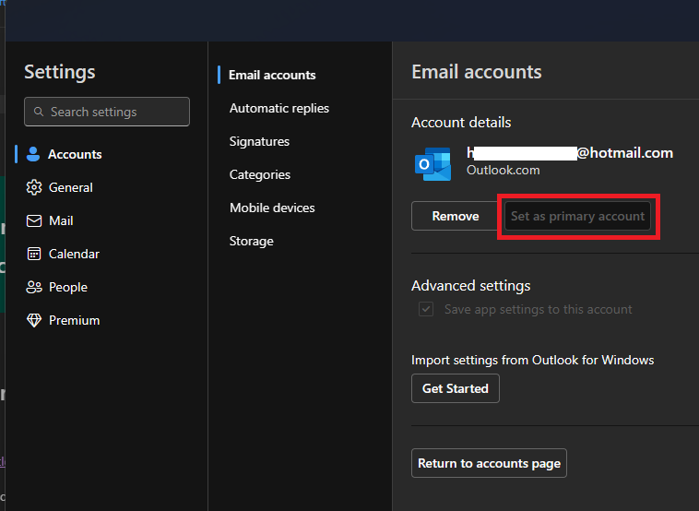Click the Accounts person icon
Screen dimensions: 699x511
point(33,154)
